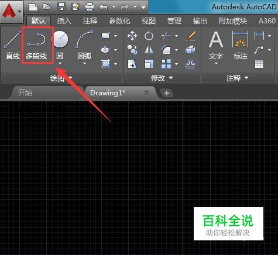Select the 多段线 polyline tool
This screenshot has height=255, width=278.
click(x=37, y=45)
